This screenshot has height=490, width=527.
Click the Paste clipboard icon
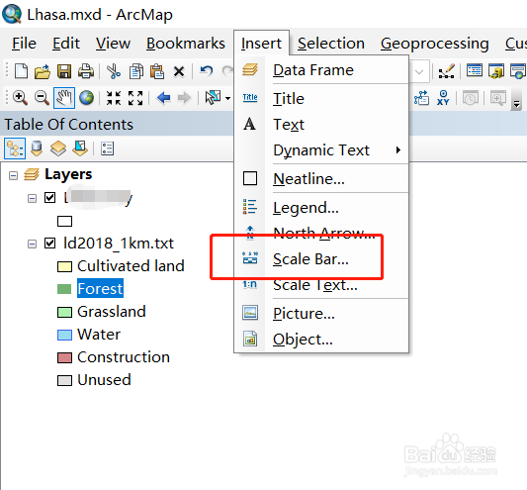pos(157,71)
